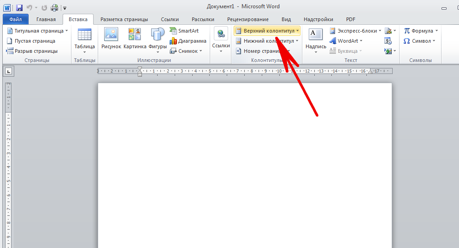Click the disabled Буквица drop cap button
The height and width of the screenshot is (248, 459).
346,51
